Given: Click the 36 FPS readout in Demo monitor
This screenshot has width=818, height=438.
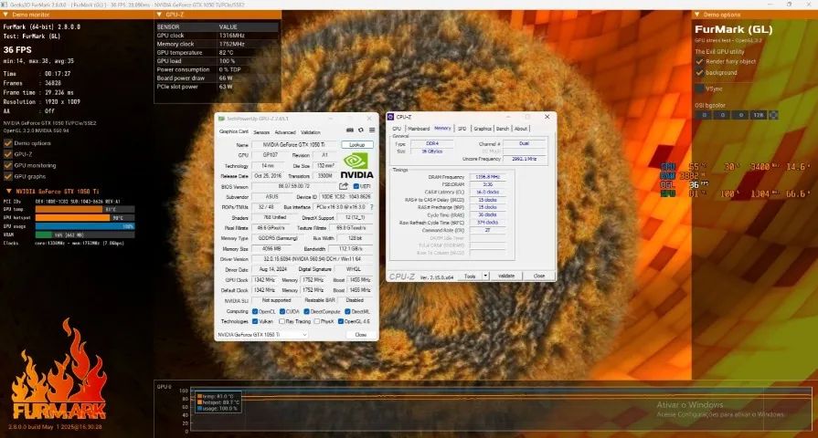Looking at the screenshot, I should [17, 50].
